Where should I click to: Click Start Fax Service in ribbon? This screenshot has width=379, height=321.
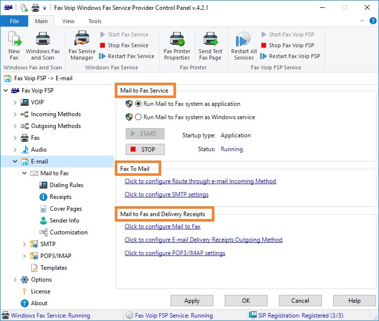124,34
